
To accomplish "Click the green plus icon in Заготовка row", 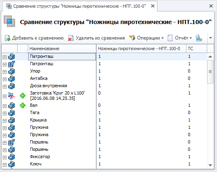I will point(22,95).
